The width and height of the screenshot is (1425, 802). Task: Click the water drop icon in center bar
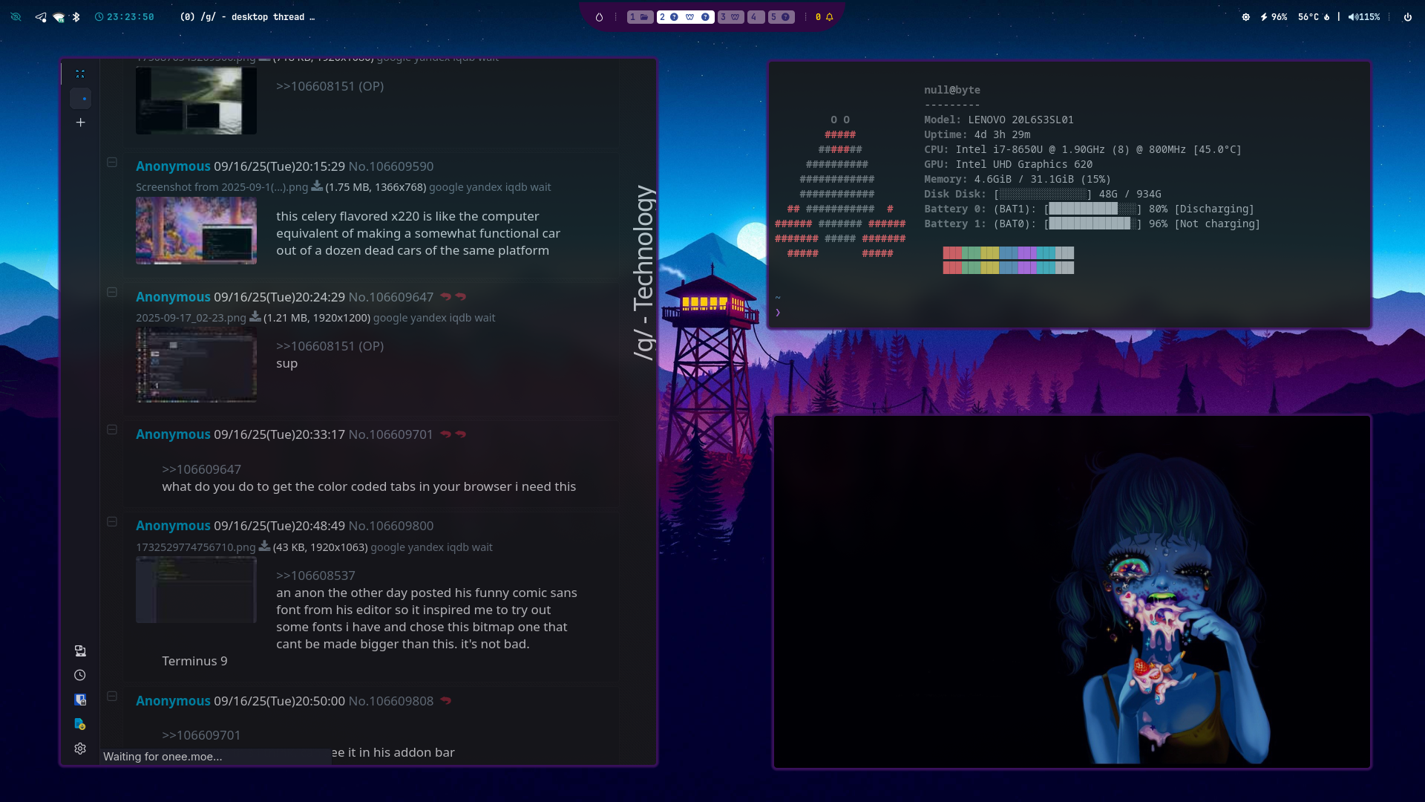point(599,17)
